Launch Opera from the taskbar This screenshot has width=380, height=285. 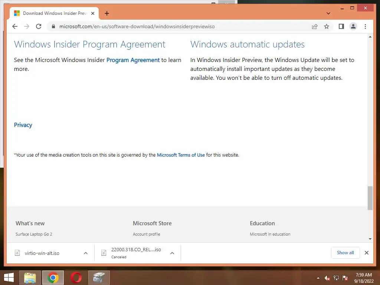tap(76, 278)
